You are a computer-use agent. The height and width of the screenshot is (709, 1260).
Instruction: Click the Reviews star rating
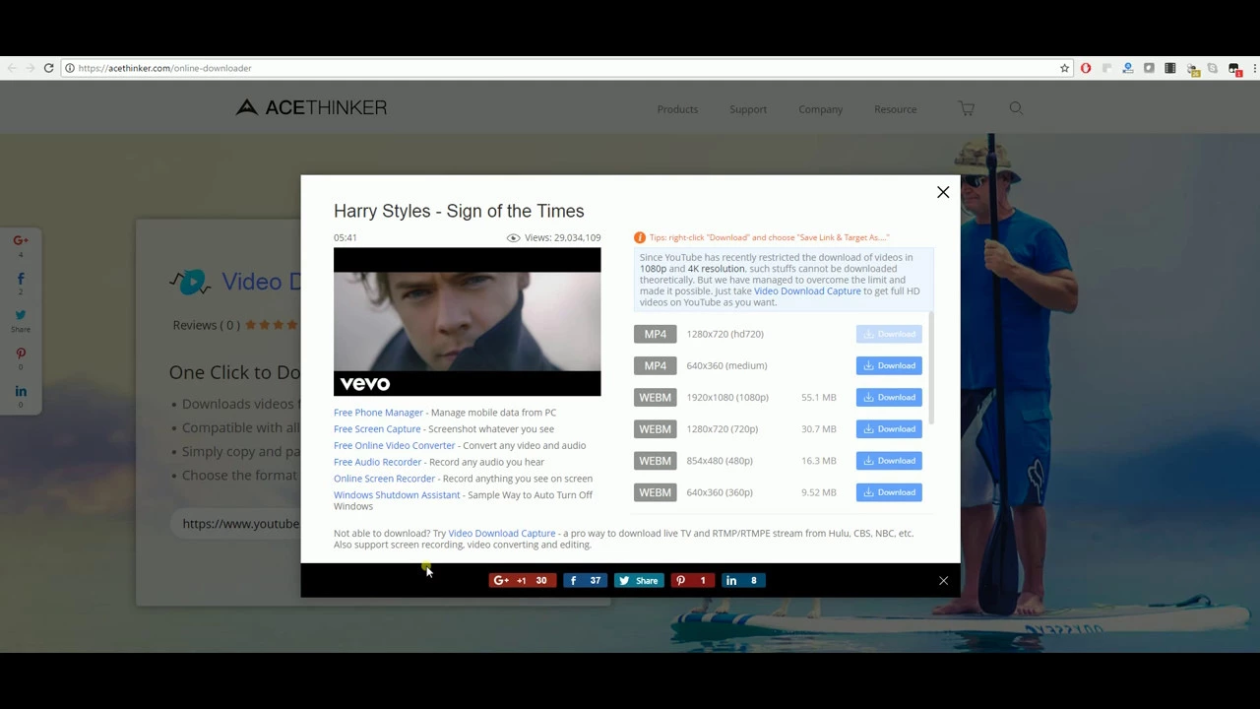pyautogui.click(x=271, y=325)
